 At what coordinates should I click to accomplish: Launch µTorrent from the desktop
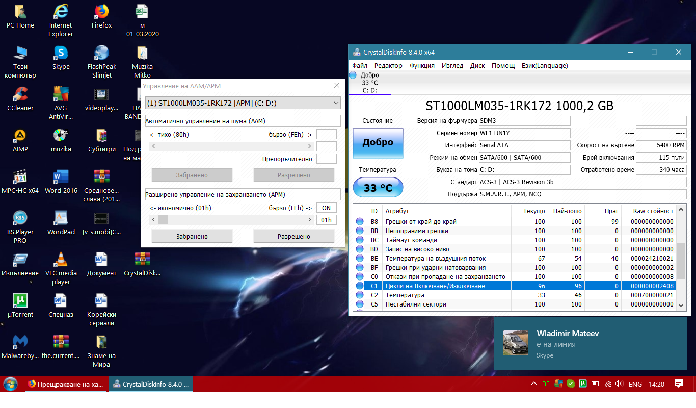pos(20,301)
